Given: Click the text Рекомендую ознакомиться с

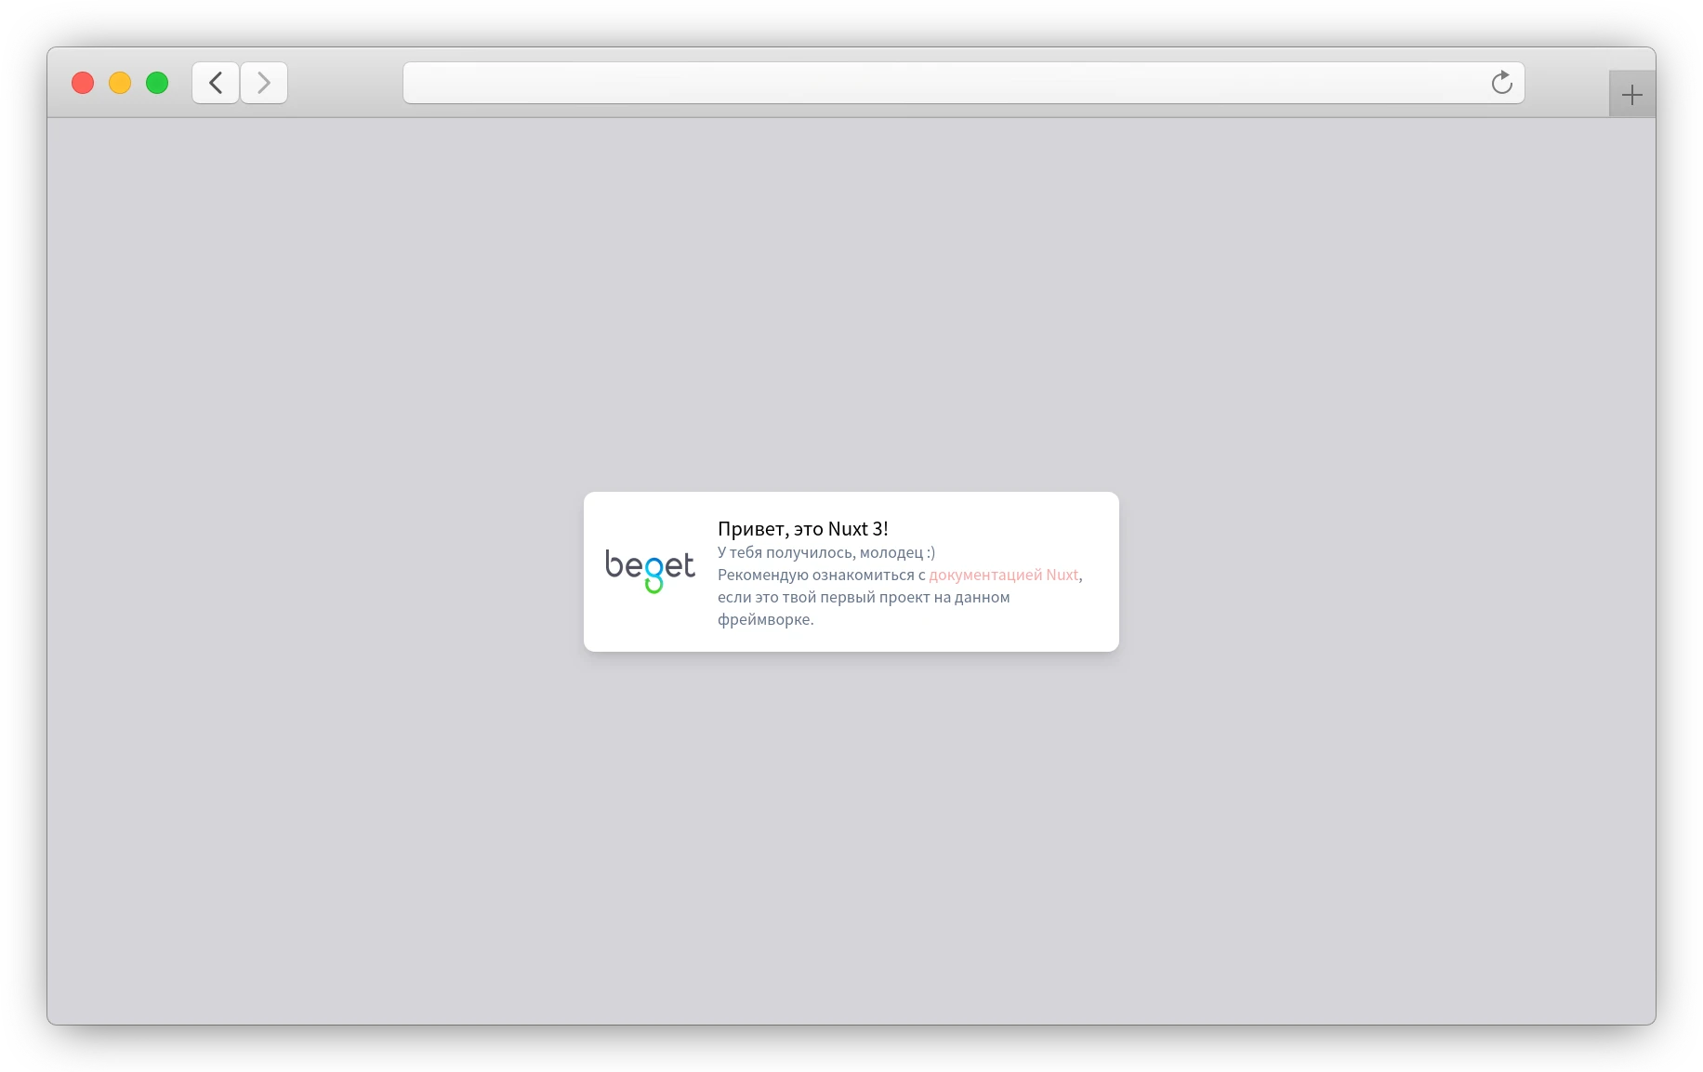Looking at the screenshot, I should (x=821, y=575).
